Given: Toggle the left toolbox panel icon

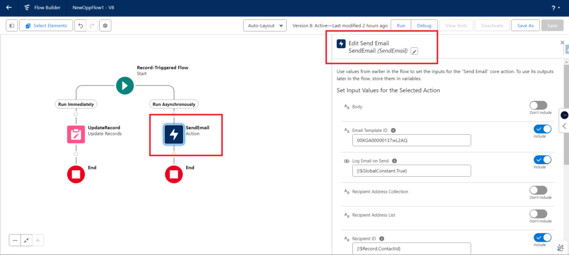Looking at the screenshot, I should [x=12, y=25].
